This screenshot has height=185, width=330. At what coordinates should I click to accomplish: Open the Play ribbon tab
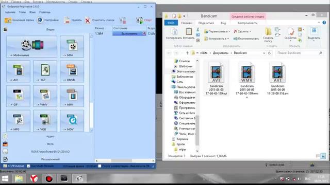click(x=247, y=23)
